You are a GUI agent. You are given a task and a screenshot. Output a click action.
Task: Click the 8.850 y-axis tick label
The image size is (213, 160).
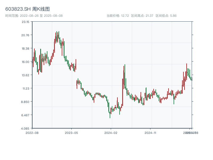click(26, 102)
